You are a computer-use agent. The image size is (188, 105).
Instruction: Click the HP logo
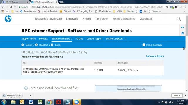click(8, 19)
